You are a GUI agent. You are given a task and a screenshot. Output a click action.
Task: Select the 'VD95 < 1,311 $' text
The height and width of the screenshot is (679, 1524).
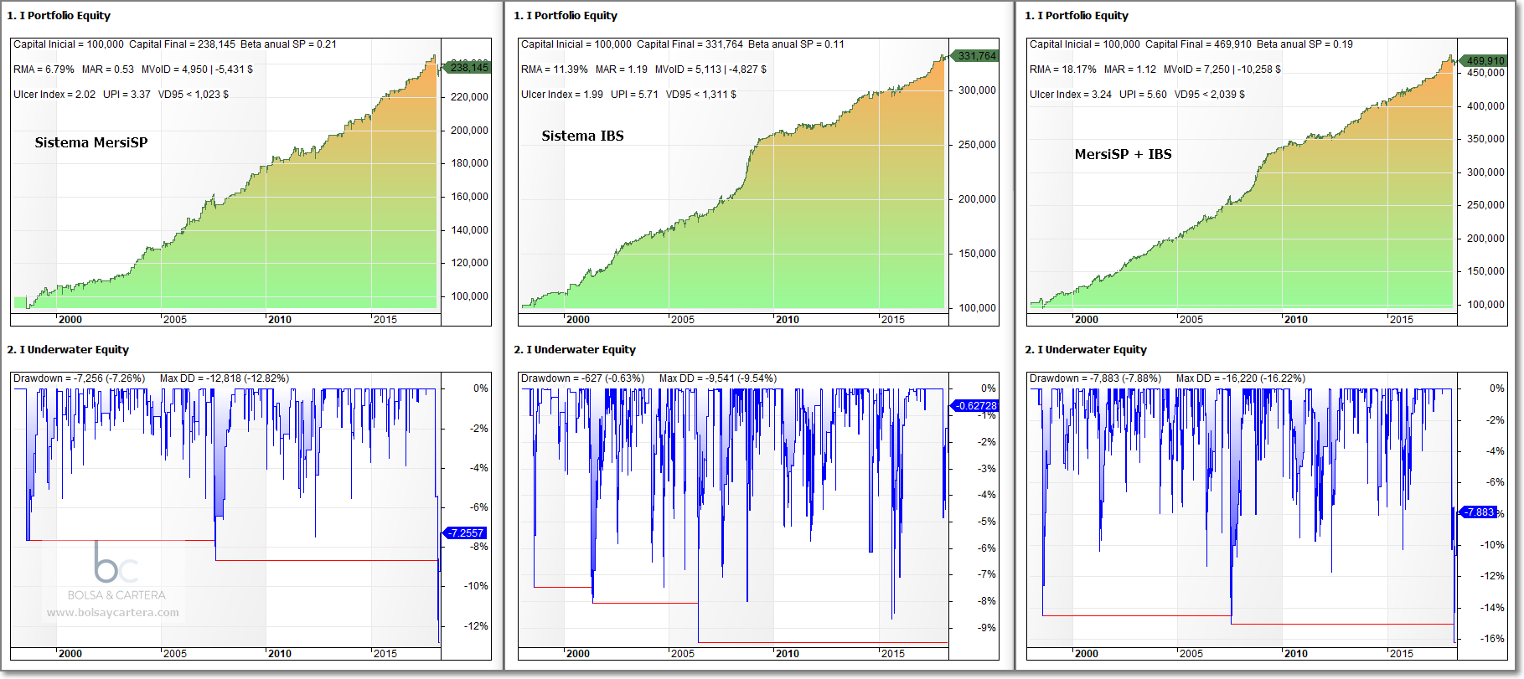click(x=701, y=95)
